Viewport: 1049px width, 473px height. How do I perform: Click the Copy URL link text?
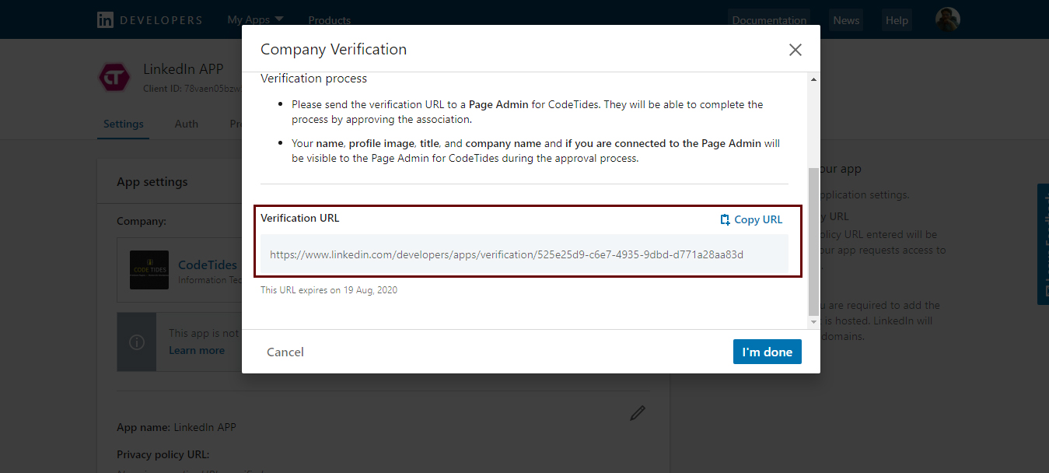pyautogui.click(x=758, y=219)
